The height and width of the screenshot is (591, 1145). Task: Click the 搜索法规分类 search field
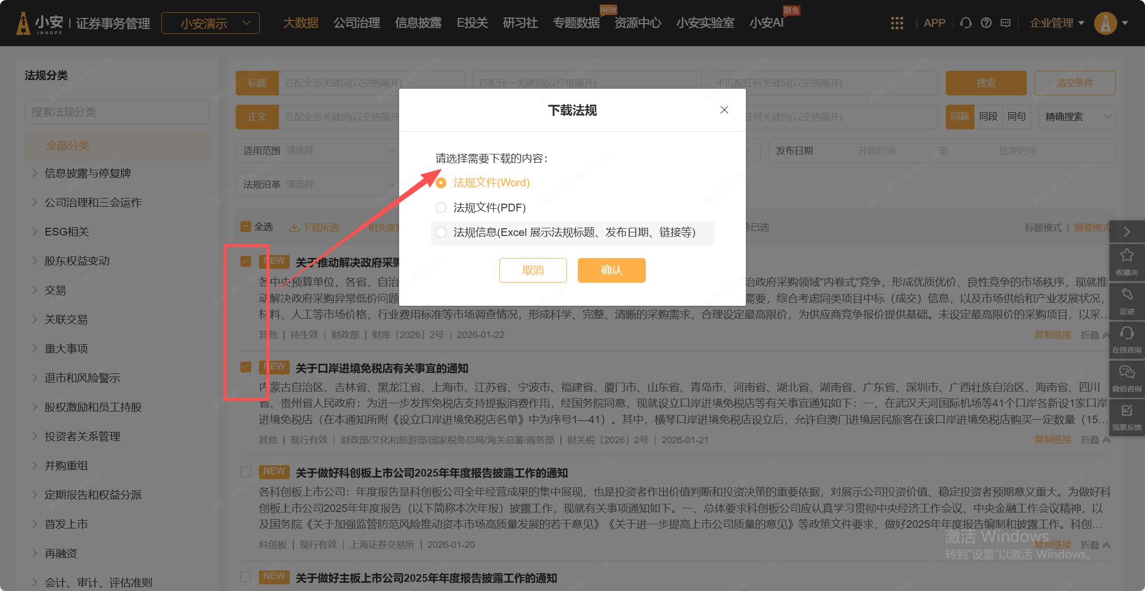point(117,112)
